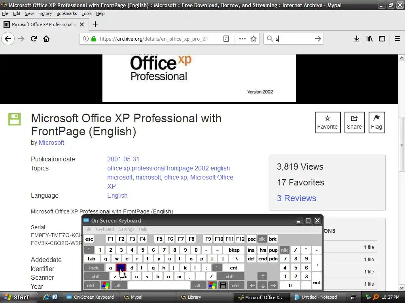Screen dimensions: 405x303
Task: Click the left arrow key on keyboard
Action: point(252,286)
